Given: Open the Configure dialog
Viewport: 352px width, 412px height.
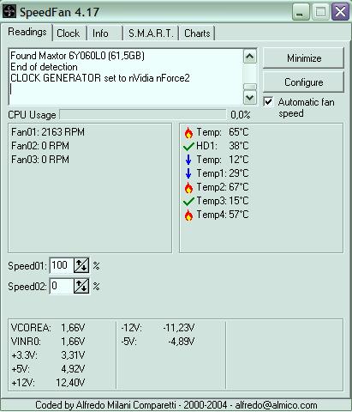Looking at the screenshot, I should point(304,82).
